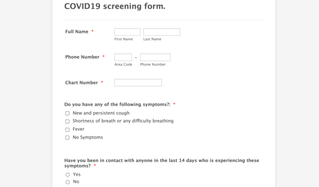Click the small Last Name sublabel

point(152,39)
